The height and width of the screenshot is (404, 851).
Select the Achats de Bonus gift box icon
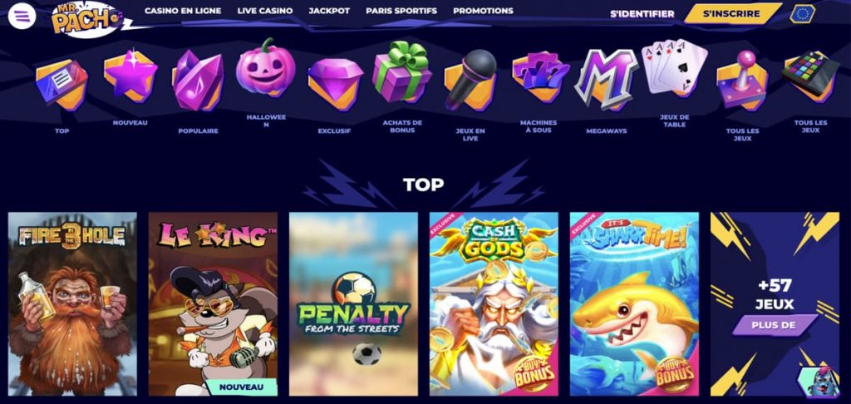pos(402,72)
